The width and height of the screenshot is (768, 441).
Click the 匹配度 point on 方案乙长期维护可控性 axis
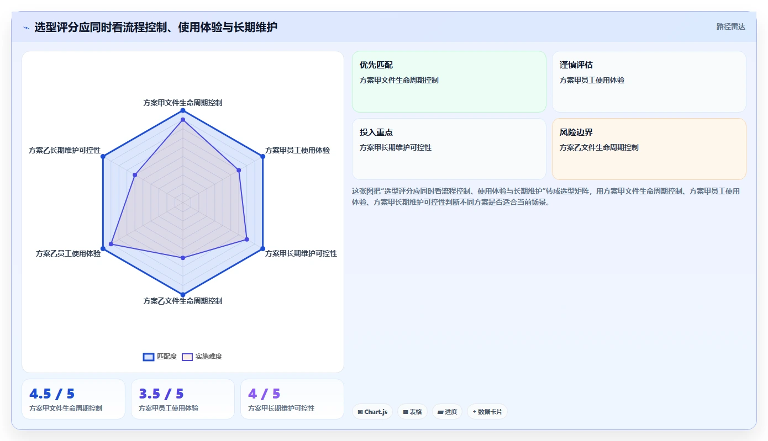click(103, 157)
